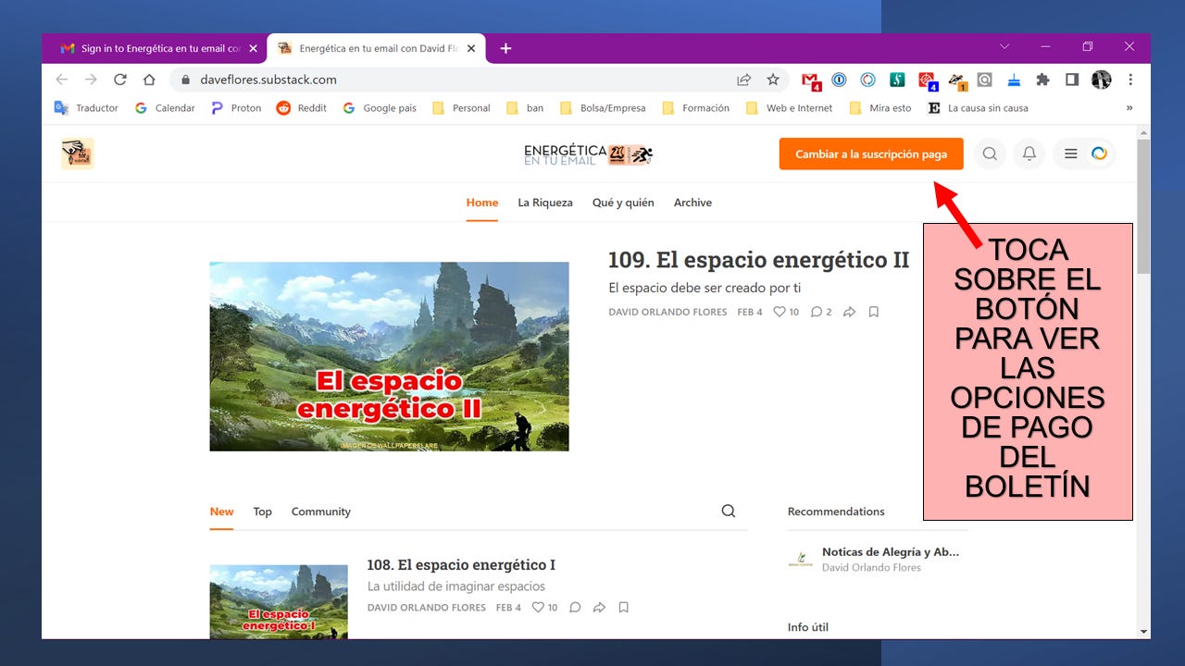Open the Personal bookmarks folder
1185x666 pixels.
coord(461,108)
